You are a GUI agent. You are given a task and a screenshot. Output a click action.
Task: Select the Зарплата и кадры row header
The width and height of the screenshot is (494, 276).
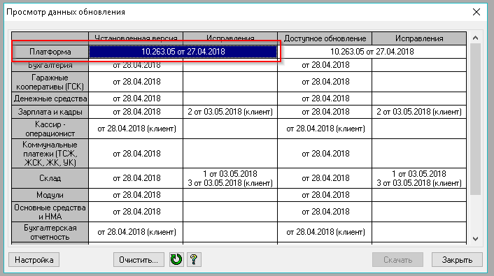[50, 112]
